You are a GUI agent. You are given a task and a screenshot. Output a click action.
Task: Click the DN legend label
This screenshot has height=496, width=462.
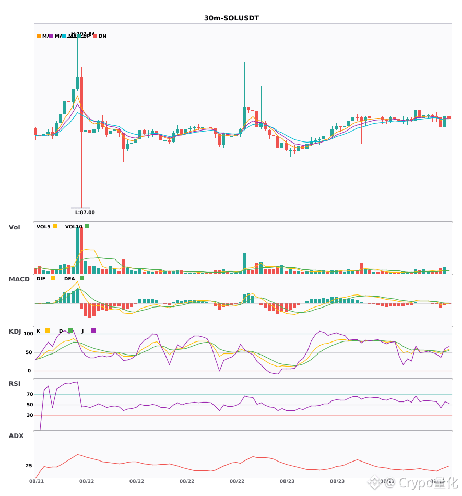[x=102, y=36]
